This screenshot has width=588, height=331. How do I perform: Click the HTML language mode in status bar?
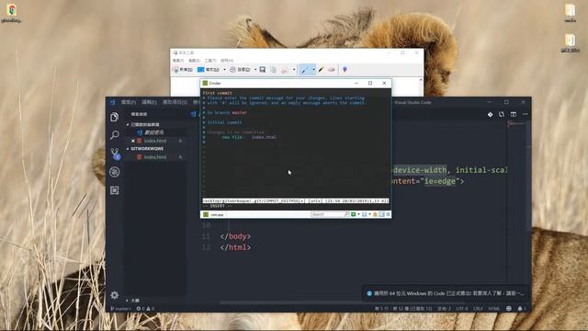point(494,309)
